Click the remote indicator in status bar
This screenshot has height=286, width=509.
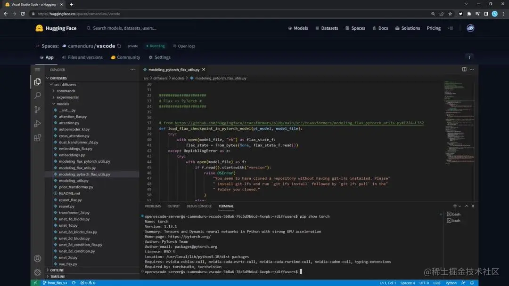(x=35, y=283)
